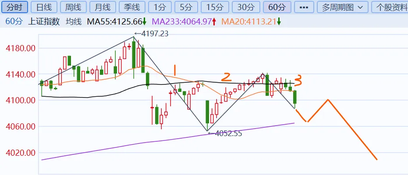Click the 均线 moving average label
This screenshot has height=175, width=408.
[x=74, y=21]
